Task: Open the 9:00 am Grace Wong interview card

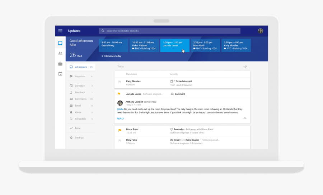Action: (x=113, y=45)
